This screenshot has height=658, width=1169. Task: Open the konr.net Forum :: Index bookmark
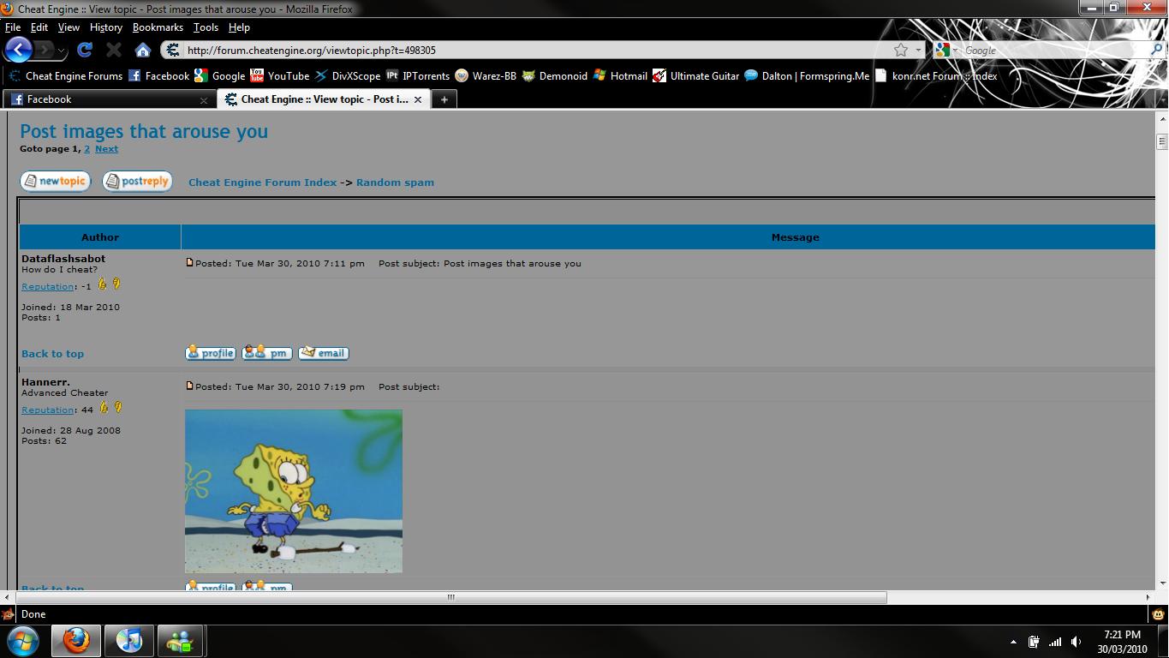tap(936, 76)
